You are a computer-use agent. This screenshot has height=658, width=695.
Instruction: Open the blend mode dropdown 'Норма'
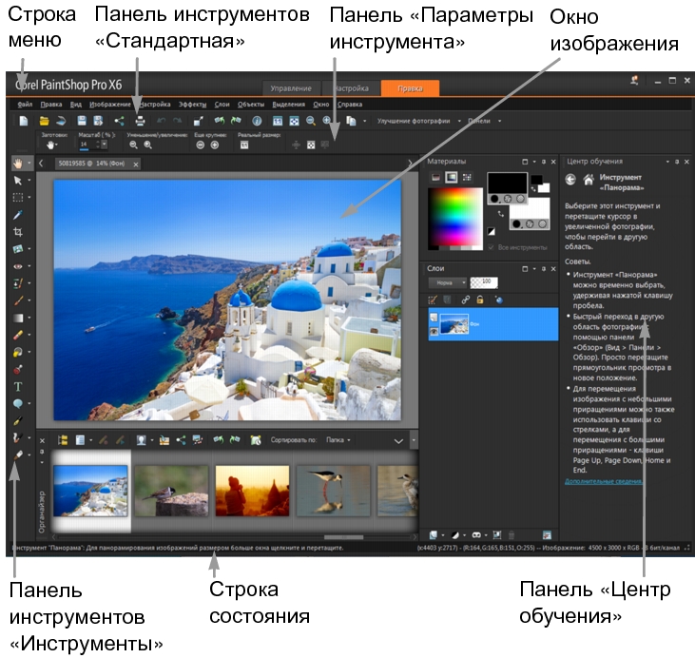445,283
